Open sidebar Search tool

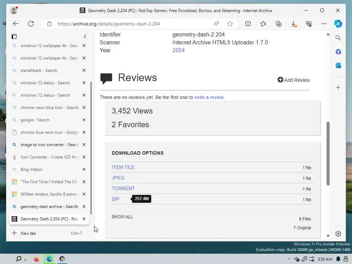click(x=338, y=38)
